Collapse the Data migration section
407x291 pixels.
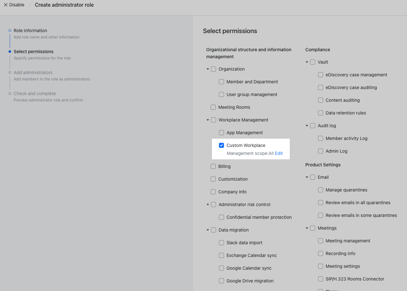coord(208,230)
